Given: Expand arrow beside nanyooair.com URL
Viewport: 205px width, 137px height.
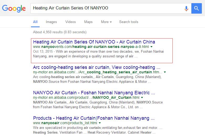Looking at the screenshot, I should point(100,123).
